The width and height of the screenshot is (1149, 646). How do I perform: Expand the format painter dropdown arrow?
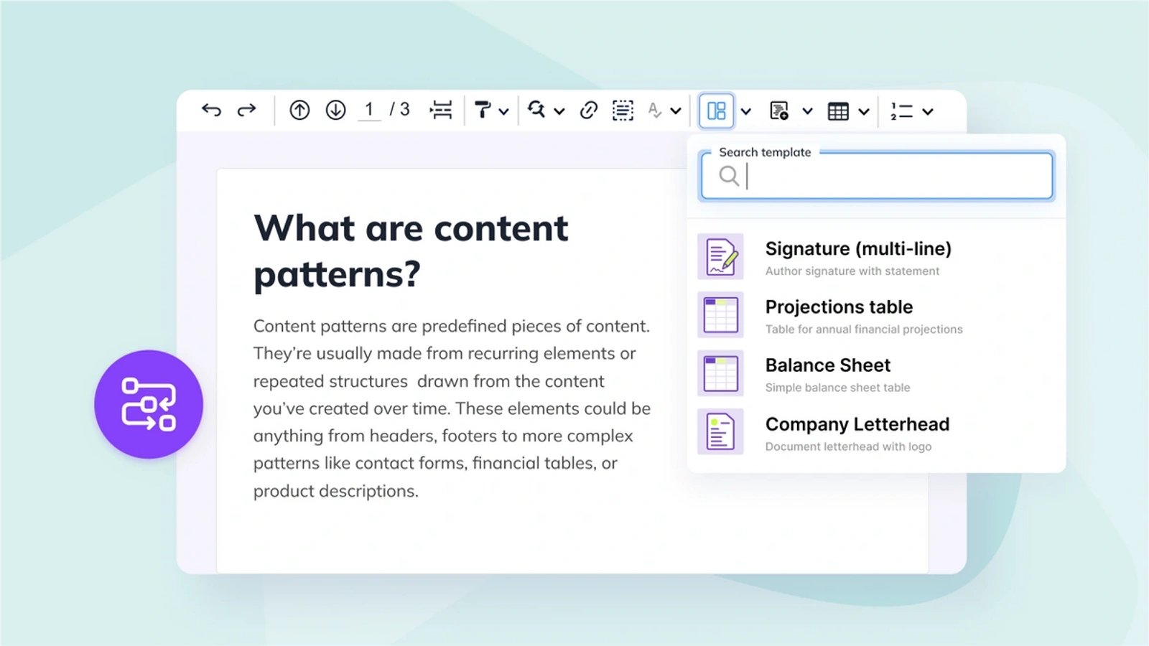click(x=503, y=111)
